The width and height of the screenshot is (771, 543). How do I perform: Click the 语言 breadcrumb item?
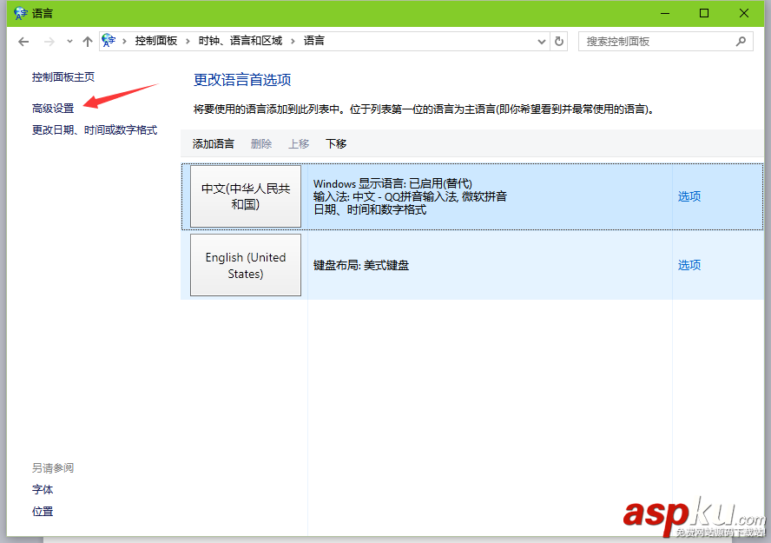click(x=313, y=41)
